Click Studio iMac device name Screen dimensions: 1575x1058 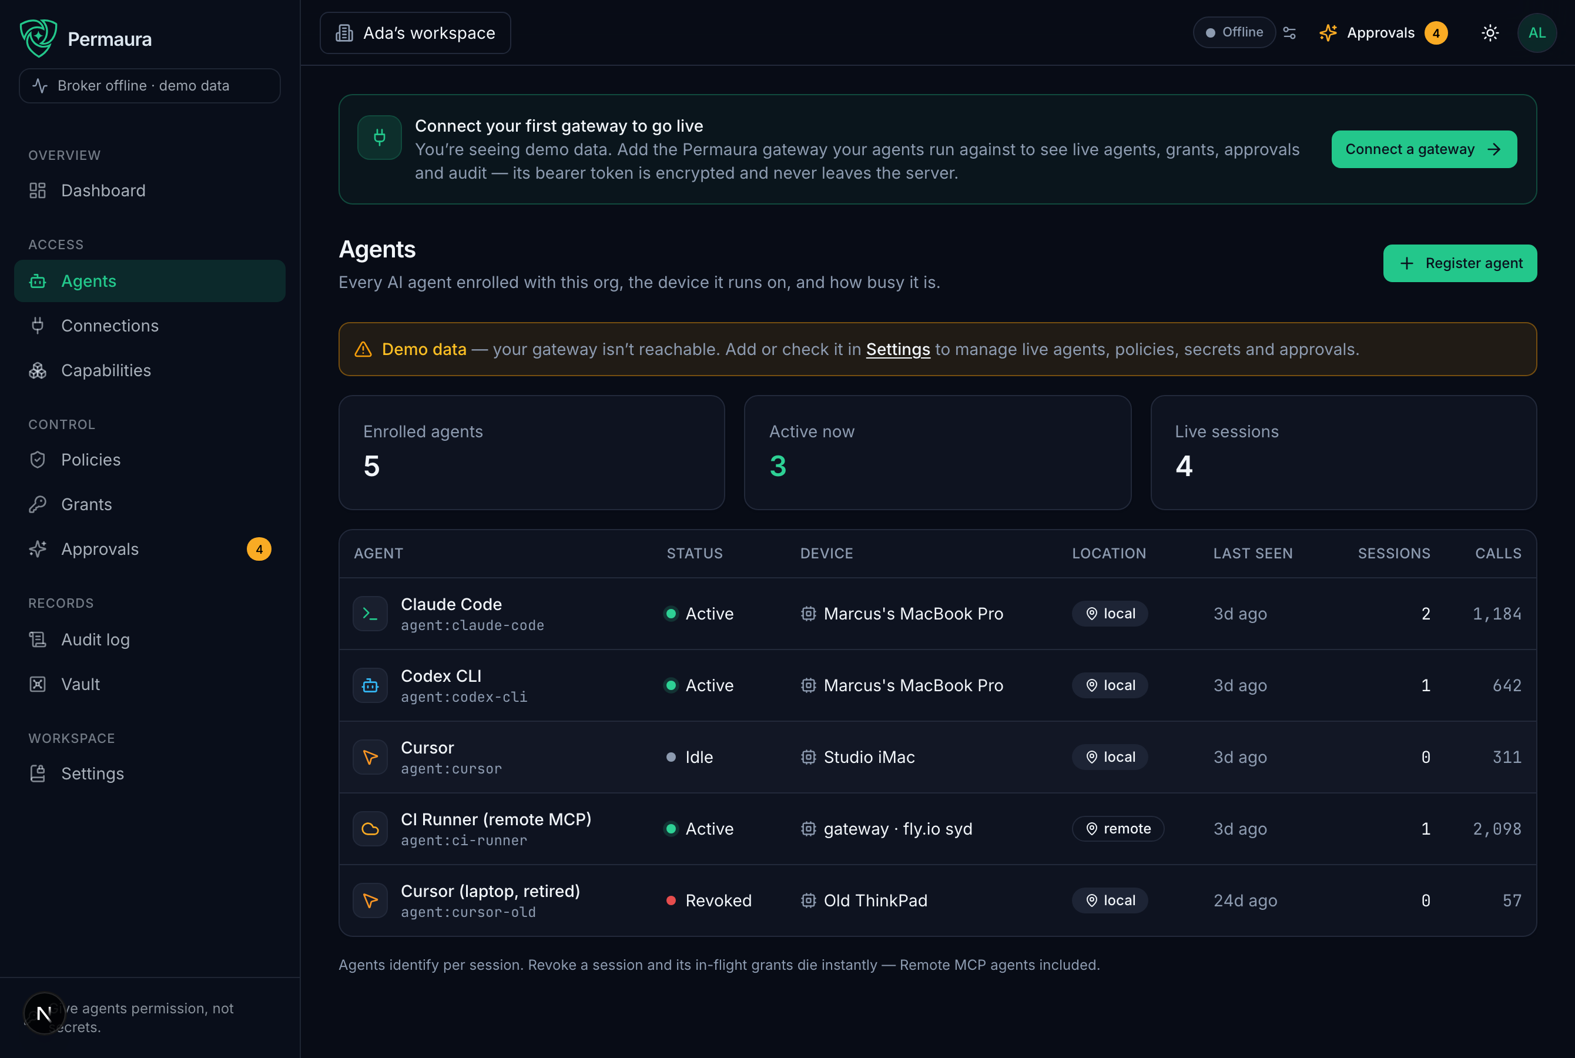pos(869,758)
